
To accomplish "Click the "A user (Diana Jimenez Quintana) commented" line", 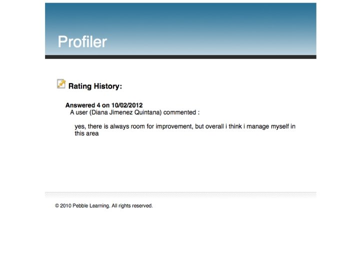I will click(135, 112).
